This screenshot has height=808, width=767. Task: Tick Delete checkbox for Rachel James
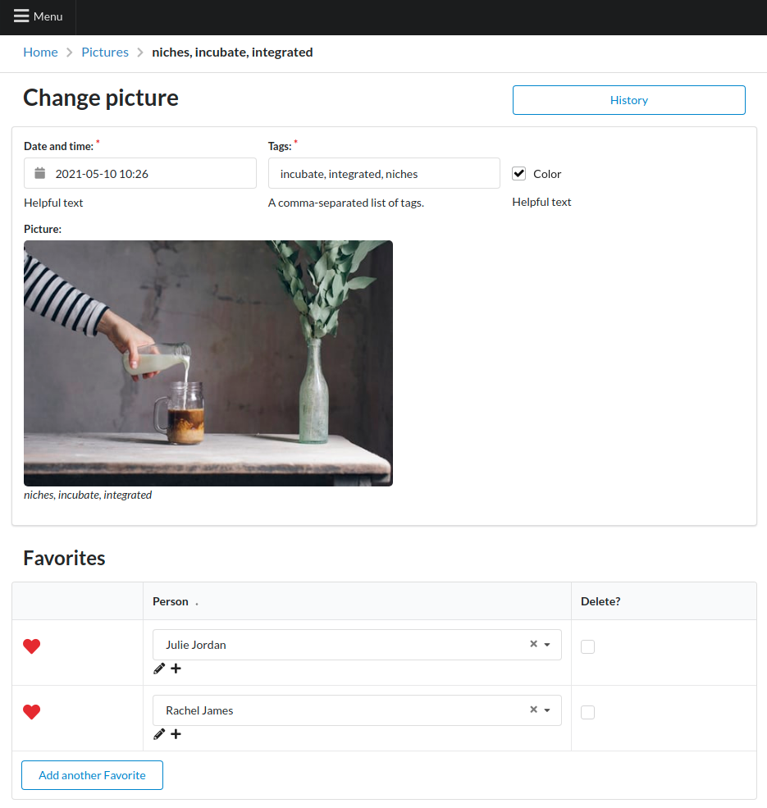point(587,712)
